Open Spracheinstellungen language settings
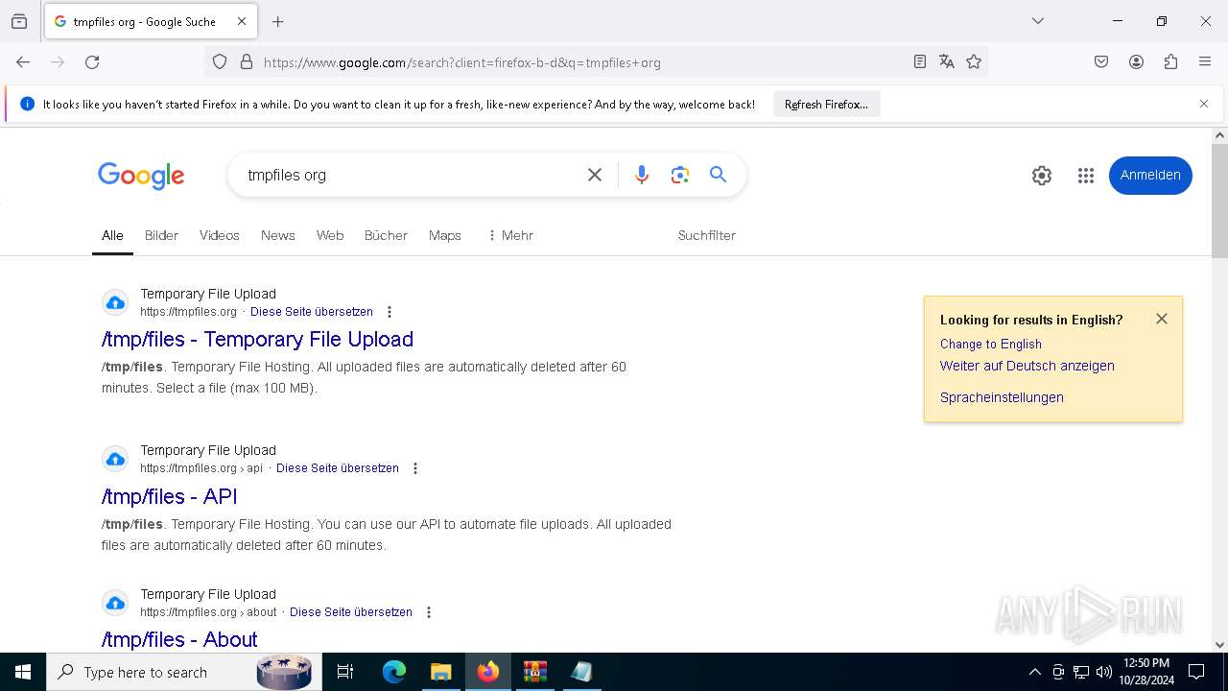 coord(1002,397)
